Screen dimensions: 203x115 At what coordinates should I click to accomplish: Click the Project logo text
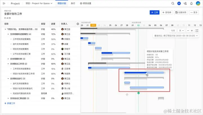pos(15,3)
